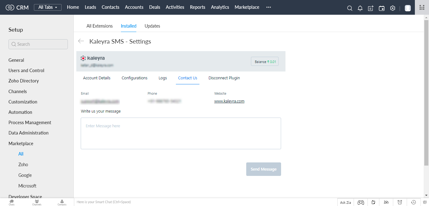This screenshot has width=429, height=206.
Task: Expand Data Administration section
Action: pyautogui.click(x=29, y=133)
